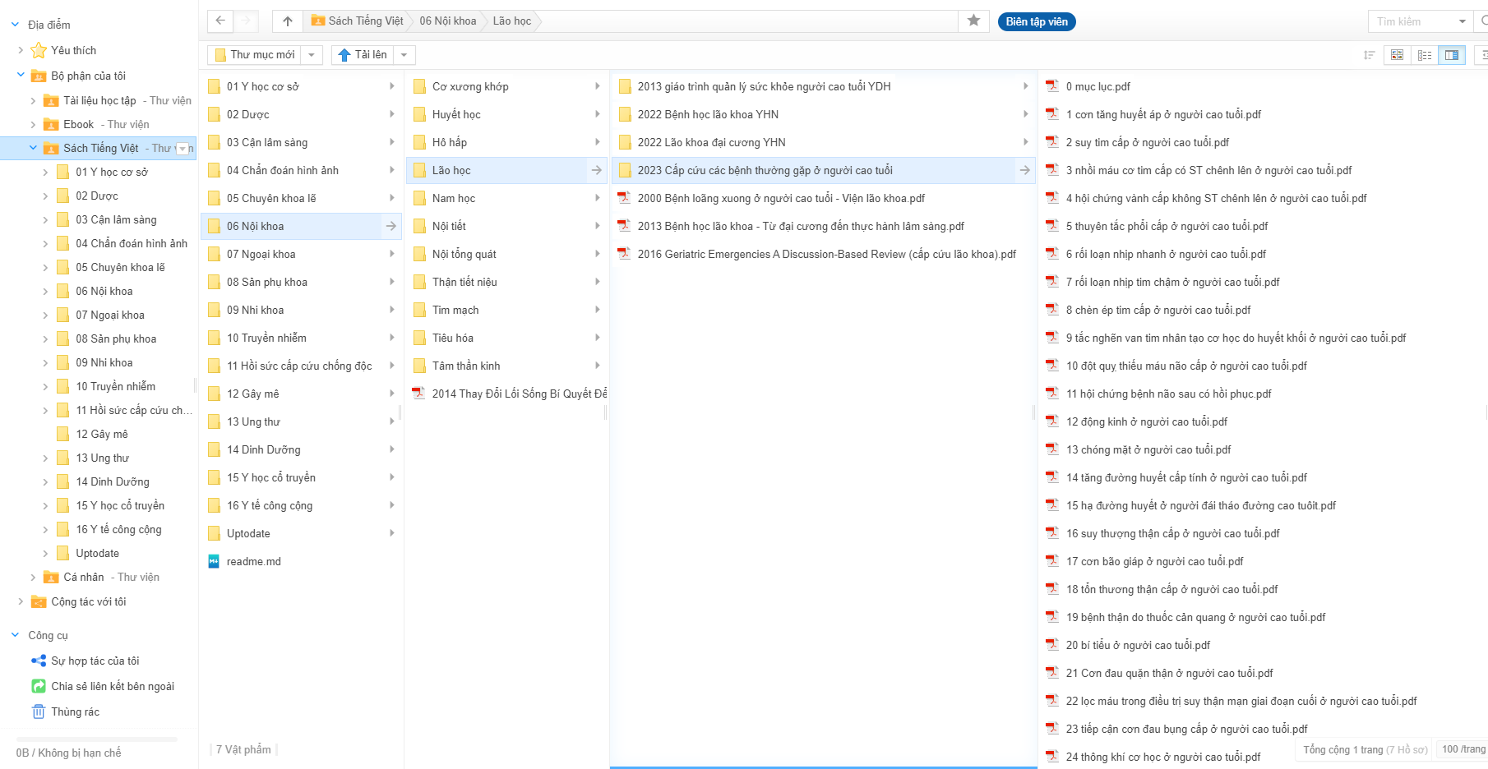The image size is (1488, 769).
Task: Open the Tim mạch folder
Action: [506, 310]
